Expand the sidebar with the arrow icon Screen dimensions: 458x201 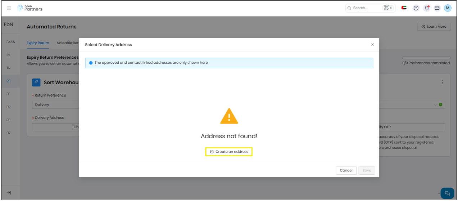(9, 193)
